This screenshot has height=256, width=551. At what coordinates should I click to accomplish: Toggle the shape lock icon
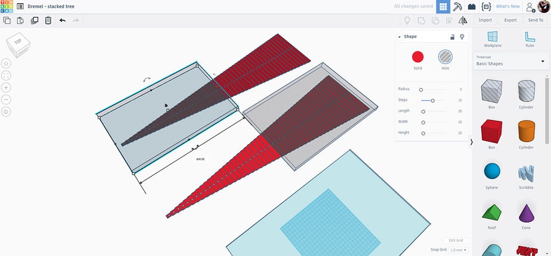coord(453,37)
